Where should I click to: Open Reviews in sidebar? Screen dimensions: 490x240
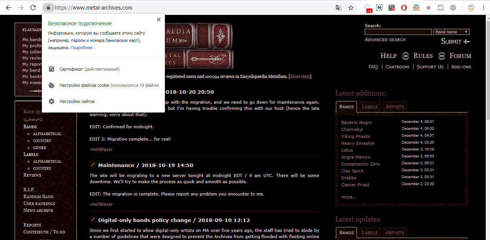click(32, 175)
